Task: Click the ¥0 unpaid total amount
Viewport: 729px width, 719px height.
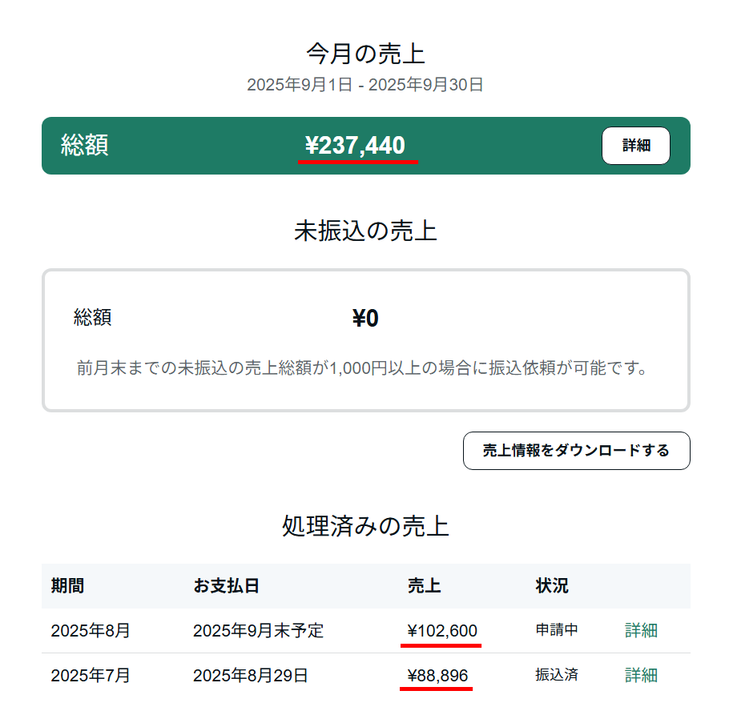Action: tap(365, 319)
